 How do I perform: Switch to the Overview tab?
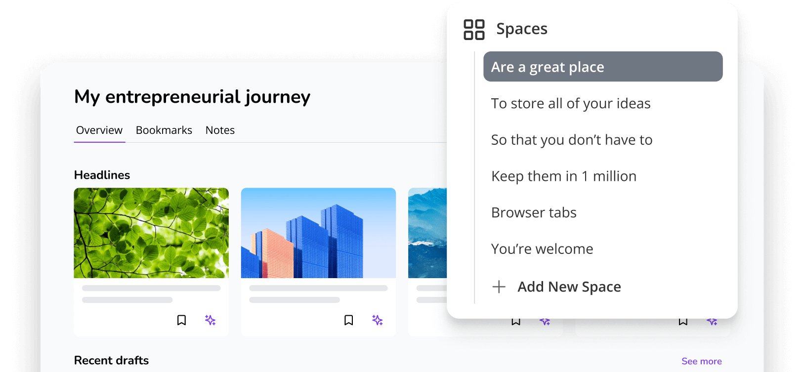99,130
